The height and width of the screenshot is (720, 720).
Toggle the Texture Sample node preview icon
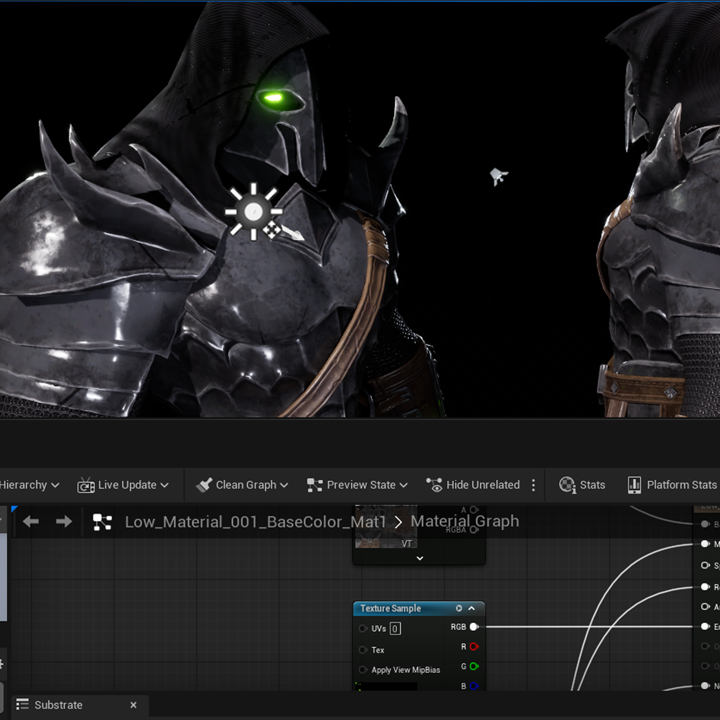(459, 608)
